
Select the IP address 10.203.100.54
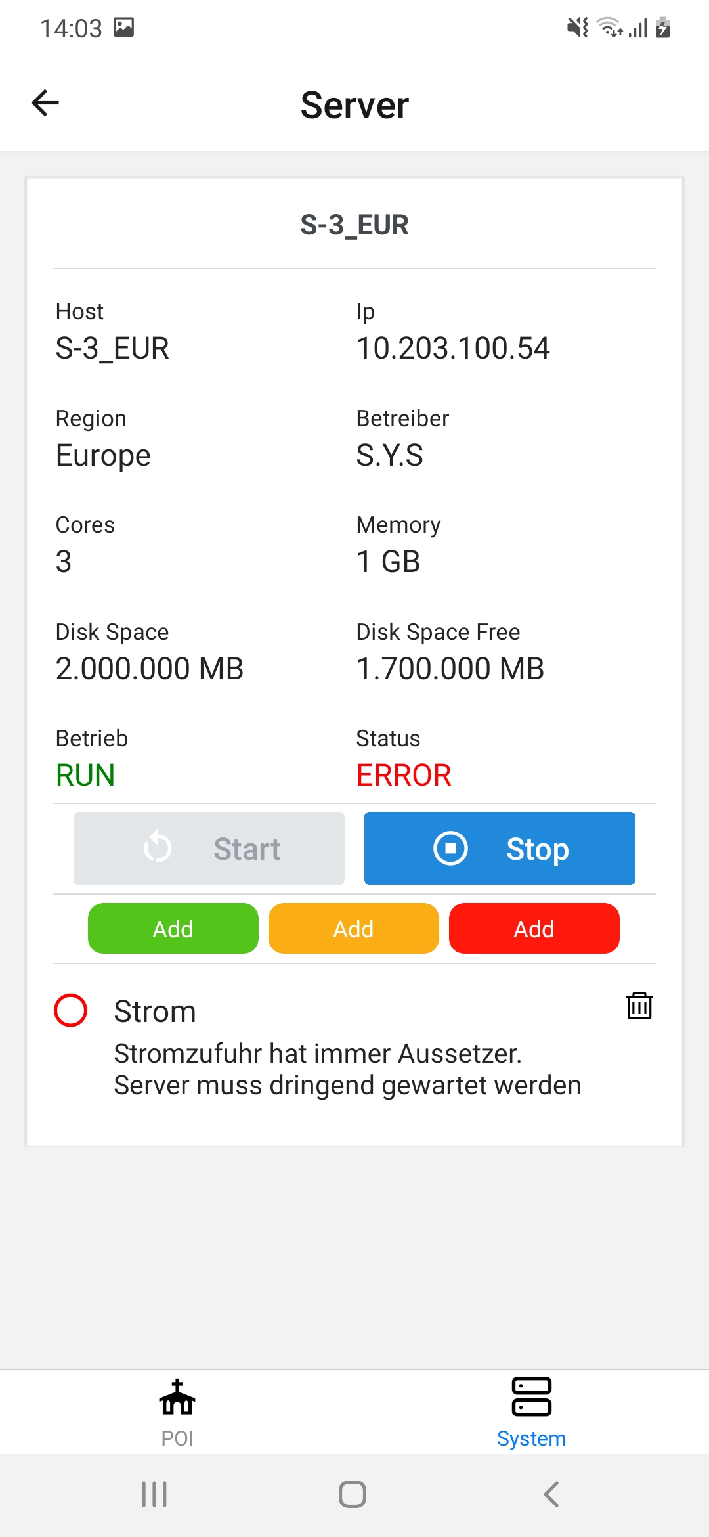click(453, 348)
